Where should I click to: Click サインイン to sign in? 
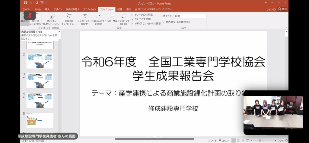click(x=271, y=9)
